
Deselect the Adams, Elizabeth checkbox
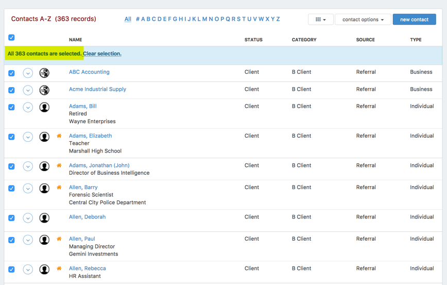(11, 137)
